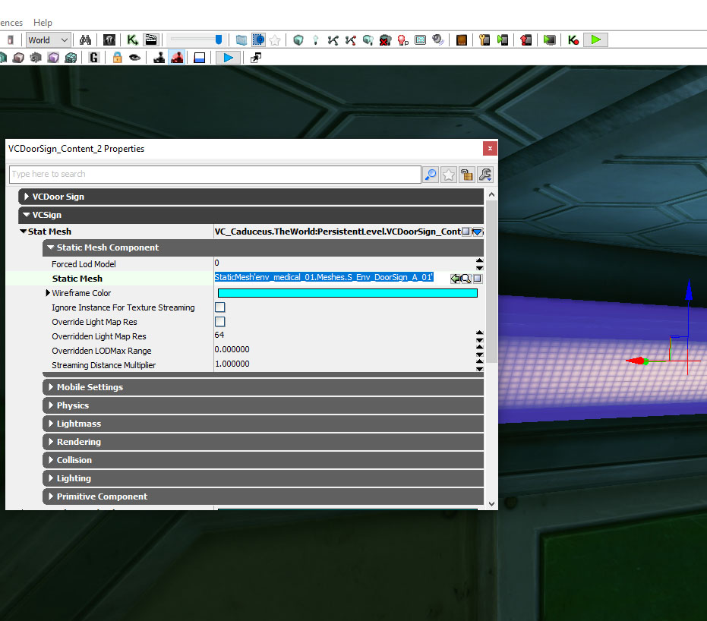Expand the Wireframe Color property

48,293
